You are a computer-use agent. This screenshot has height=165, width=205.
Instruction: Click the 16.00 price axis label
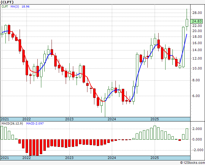point(197,43)
